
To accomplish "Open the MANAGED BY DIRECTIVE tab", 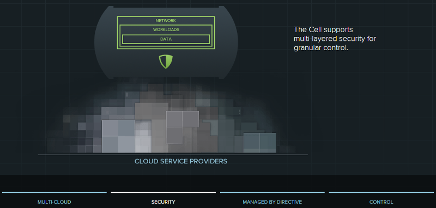I will point(272,202).
